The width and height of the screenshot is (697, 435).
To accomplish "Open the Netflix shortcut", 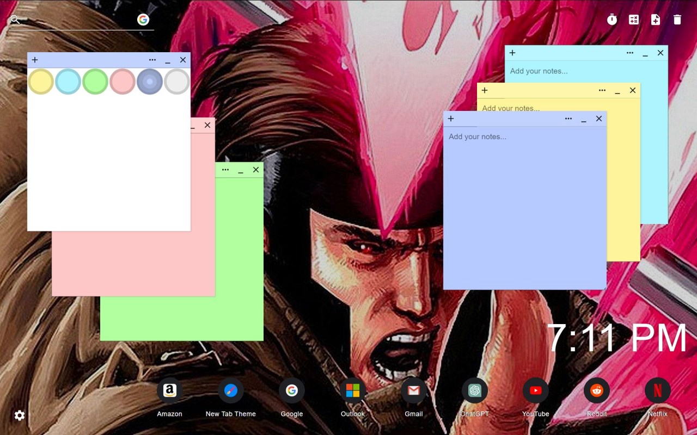I will tap(658, 390).
